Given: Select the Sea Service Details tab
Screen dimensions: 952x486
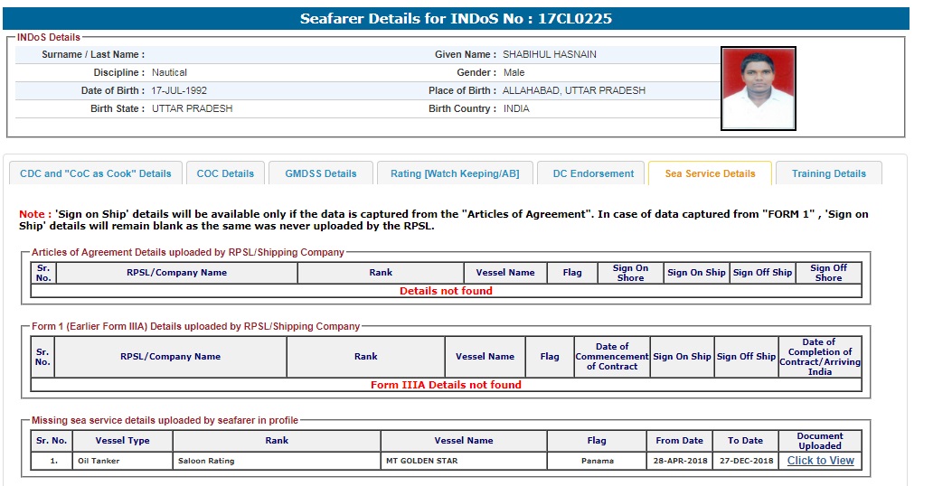Looking at the screenshot, I should coord(710,173).
